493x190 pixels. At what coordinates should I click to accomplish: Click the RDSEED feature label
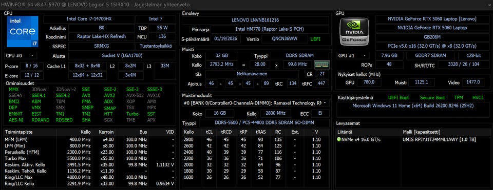point(64,120)
